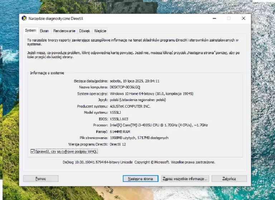Click Windows 10 Home 64-bitowy text
This screenshot has height=200, width=275.
pos(151,94)
